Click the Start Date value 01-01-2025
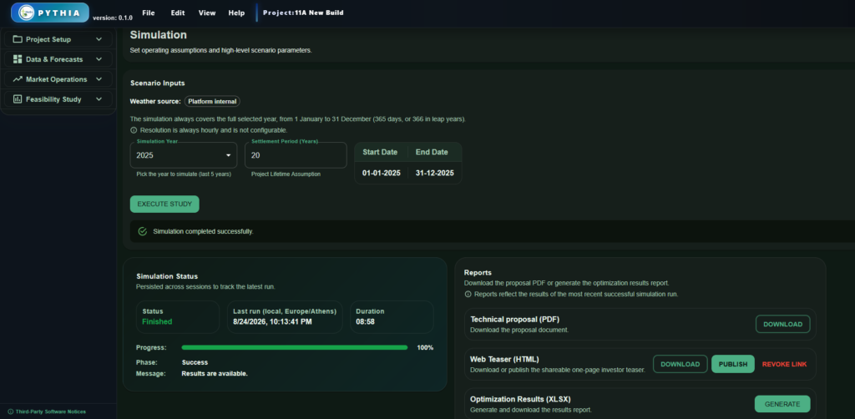 coord(381,173)
